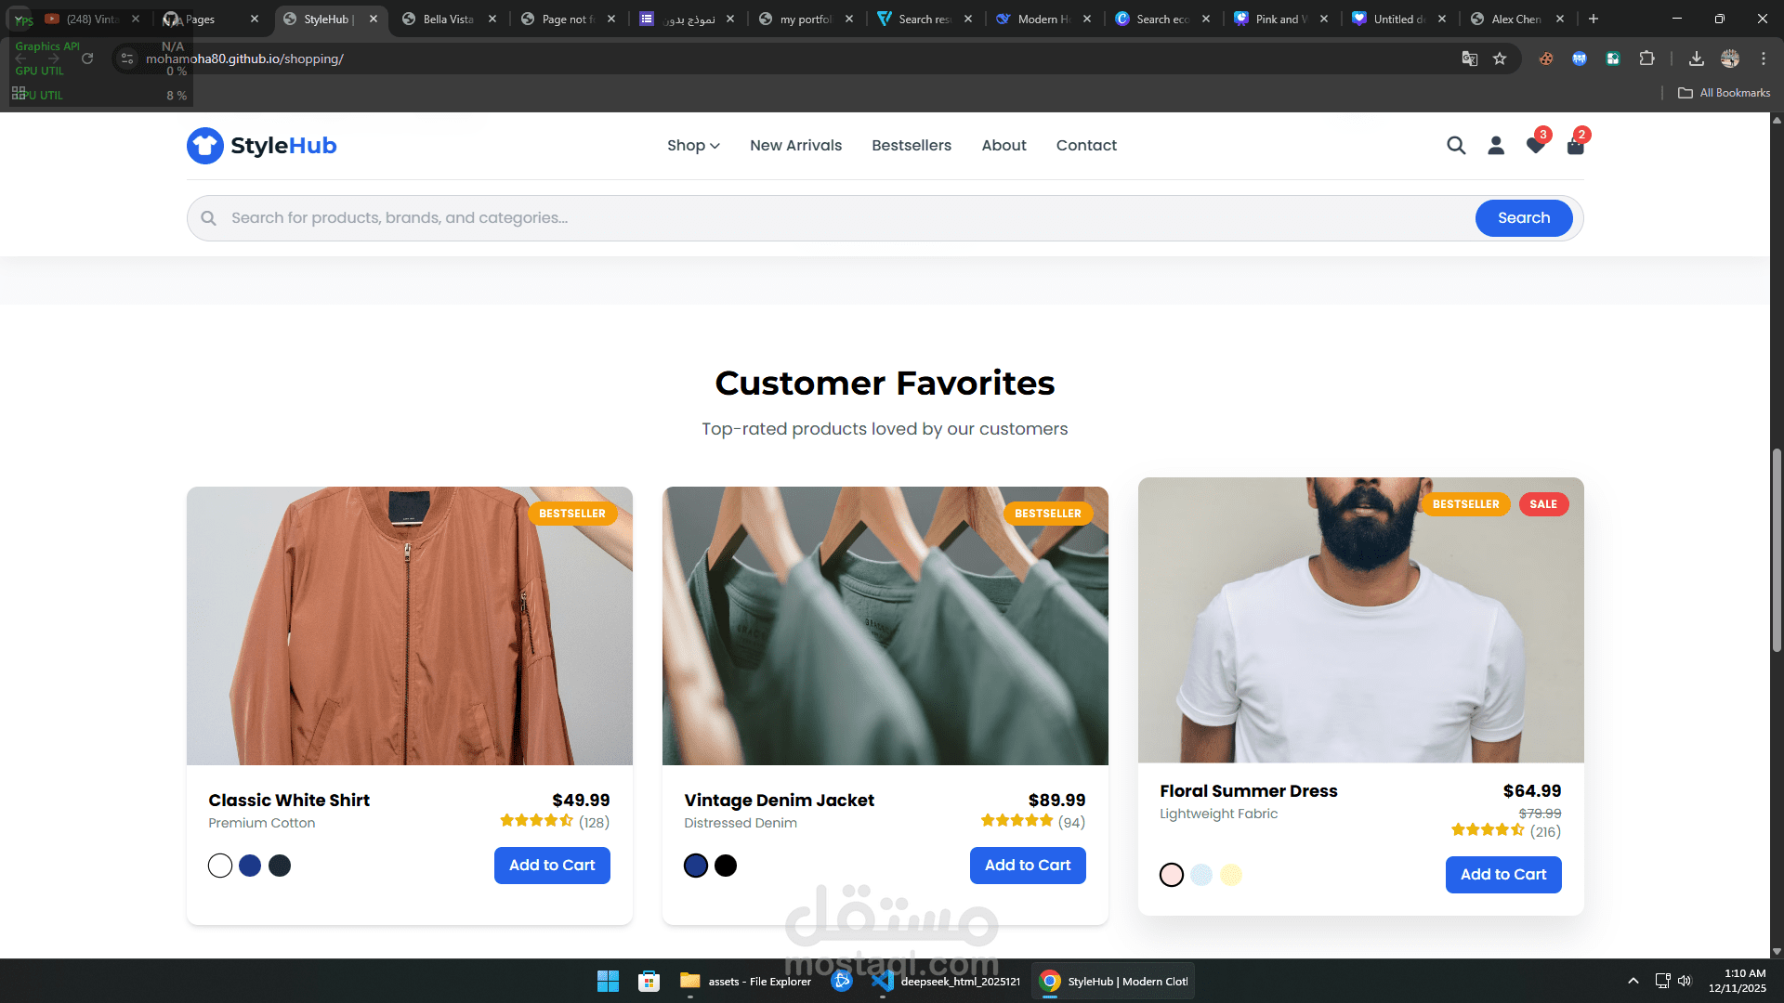The width and height of the screenshot is (1784, 1003).
Task: Click the blue Search button
Action: [x=1523, y=217]
